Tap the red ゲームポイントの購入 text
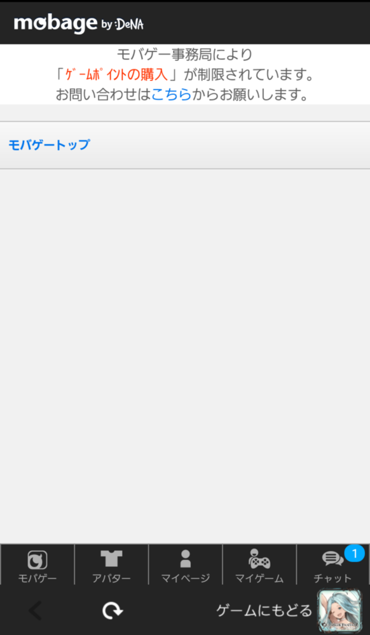This screenshot has width=370, height=635. (116, 74)
